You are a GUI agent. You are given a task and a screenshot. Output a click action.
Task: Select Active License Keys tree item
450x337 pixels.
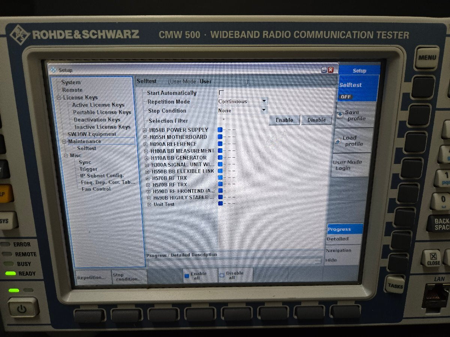[x=98, y=105]
